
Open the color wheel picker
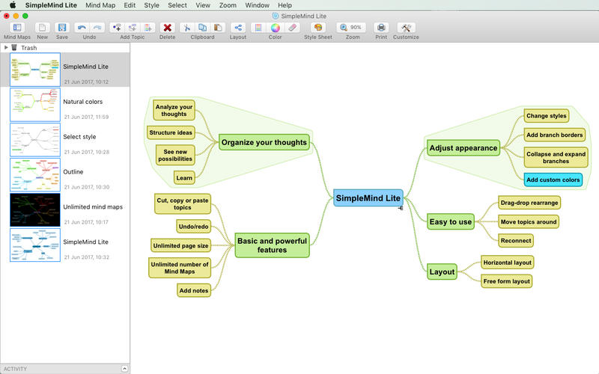click(275, 28)
